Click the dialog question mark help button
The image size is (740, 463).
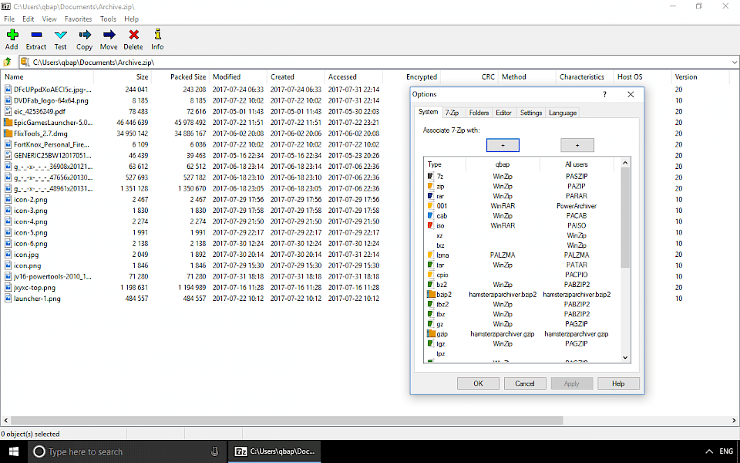(x=604, y=94)
